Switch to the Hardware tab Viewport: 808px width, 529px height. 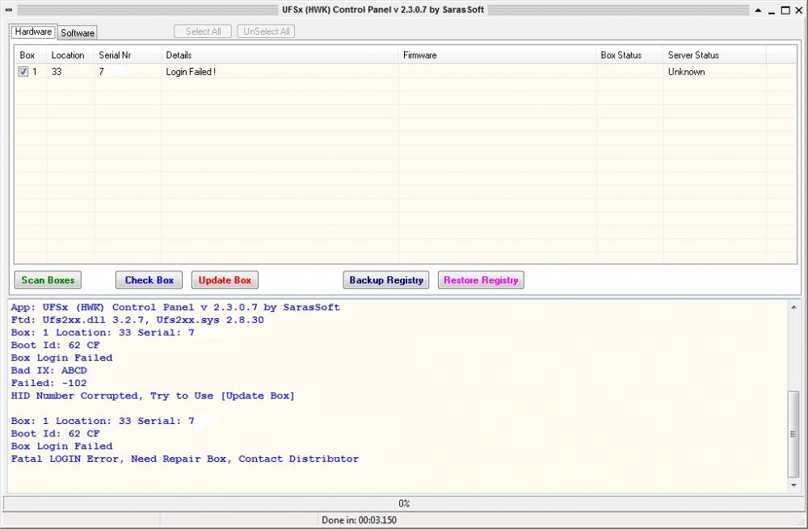(33, 32)
